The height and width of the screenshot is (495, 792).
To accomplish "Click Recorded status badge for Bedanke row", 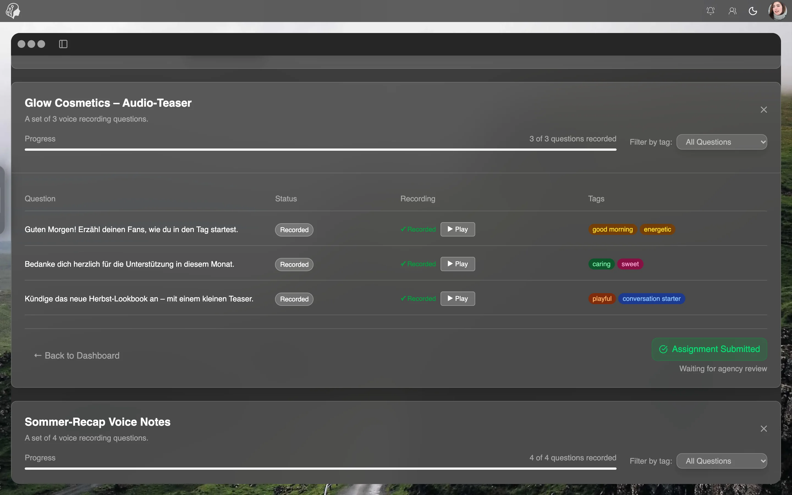I will [x=294, y=265].
